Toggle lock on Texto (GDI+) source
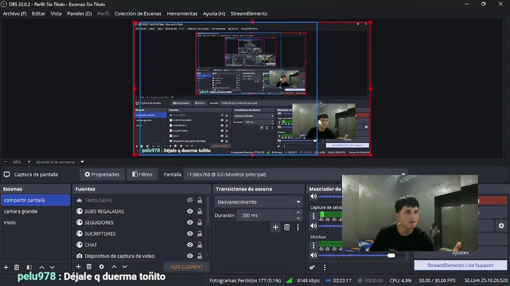510x286 pixels. click(x=199, y=200)
